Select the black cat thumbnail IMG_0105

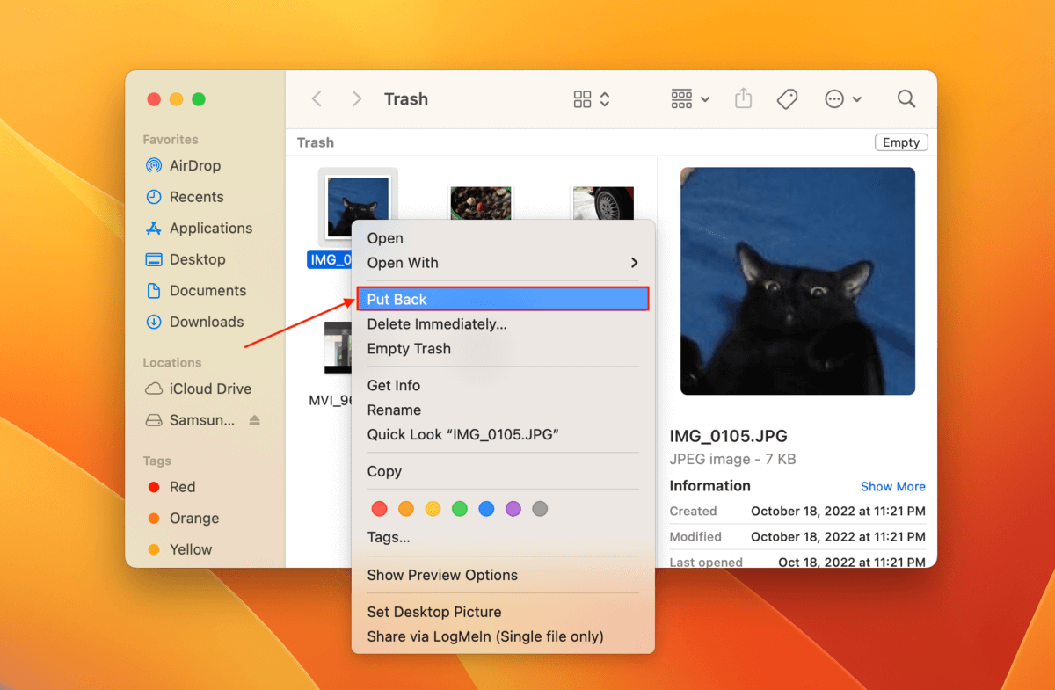[x=358, y=207]
